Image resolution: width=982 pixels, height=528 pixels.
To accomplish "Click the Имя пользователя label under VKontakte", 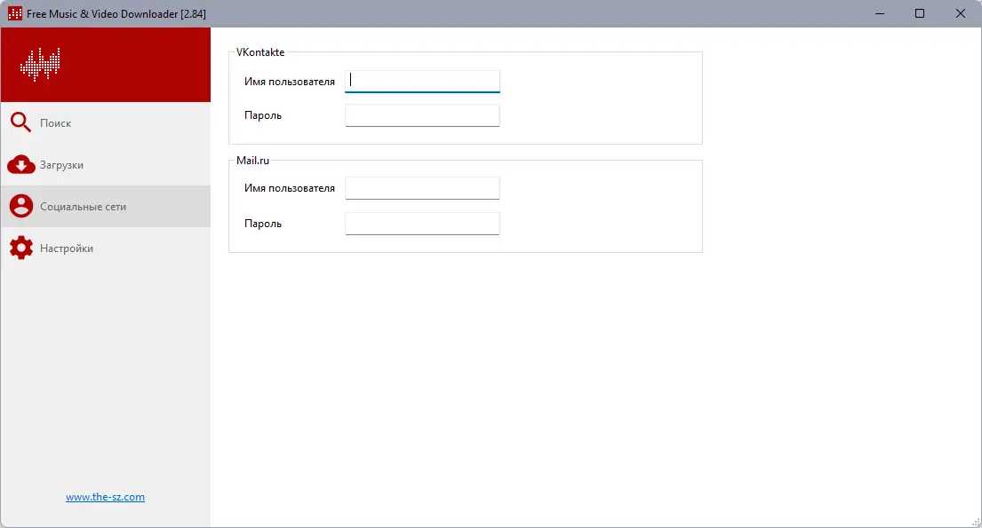I will (290, 82).
